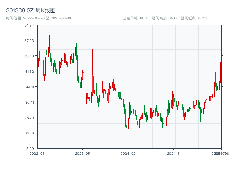Select the 2023-05 x-axis date label

(82, 153)
